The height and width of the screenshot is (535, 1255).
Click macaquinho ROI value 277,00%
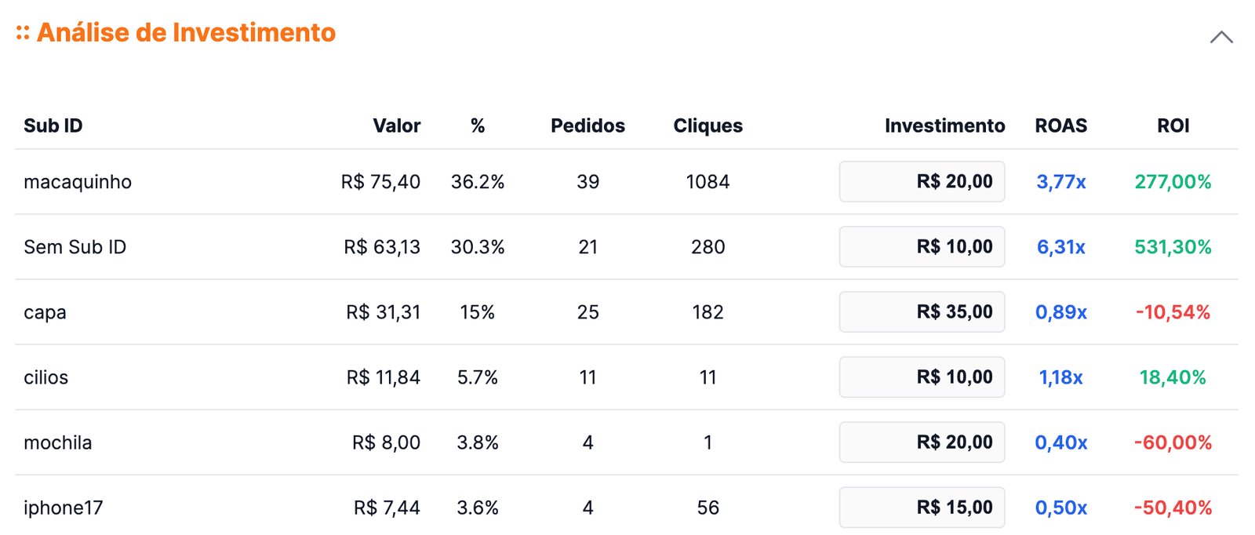(1173, 182)
